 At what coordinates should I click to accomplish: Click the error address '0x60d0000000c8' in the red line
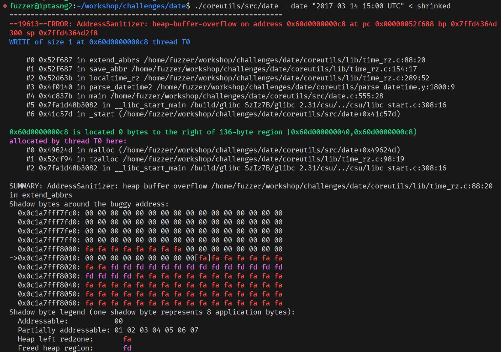pyautogui.click(x=316, y=24)
